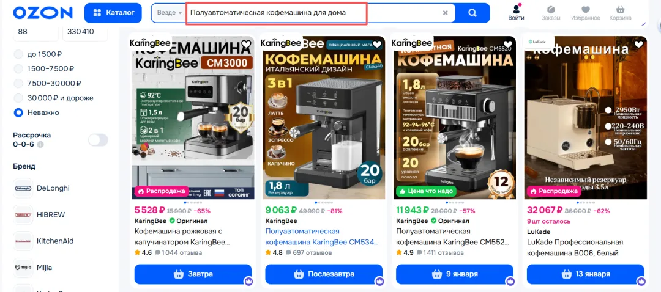Open the Войти login icon
This screenshot has height=292, width=661.
pyautogui.click(x=516, y=12)
